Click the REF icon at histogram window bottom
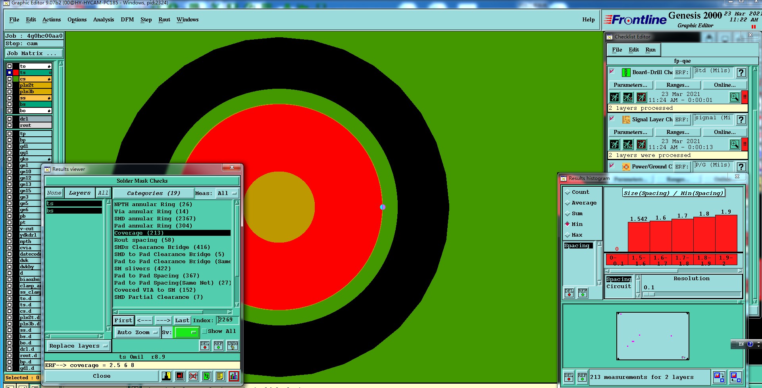The height and width of the screenshot is (388, 762). (x=582, y=377)
